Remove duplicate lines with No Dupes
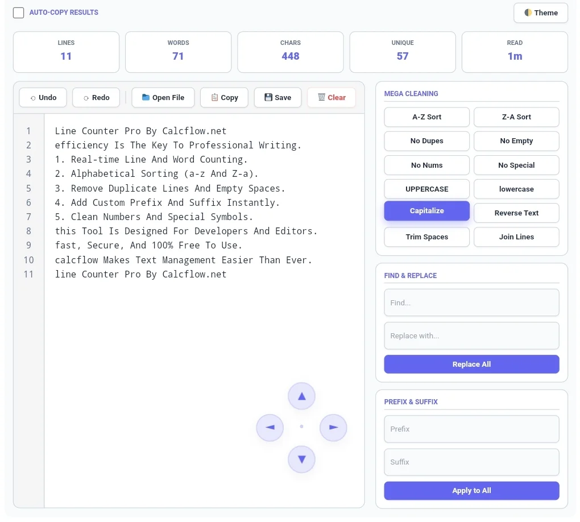The height and width of the screenshot is (522, 580). pos(426,140)
